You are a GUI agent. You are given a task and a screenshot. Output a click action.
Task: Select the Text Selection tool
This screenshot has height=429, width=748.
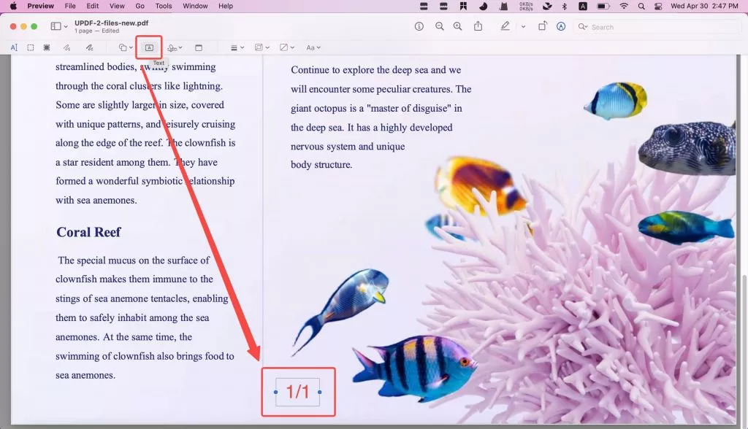[x=14, y=47]
